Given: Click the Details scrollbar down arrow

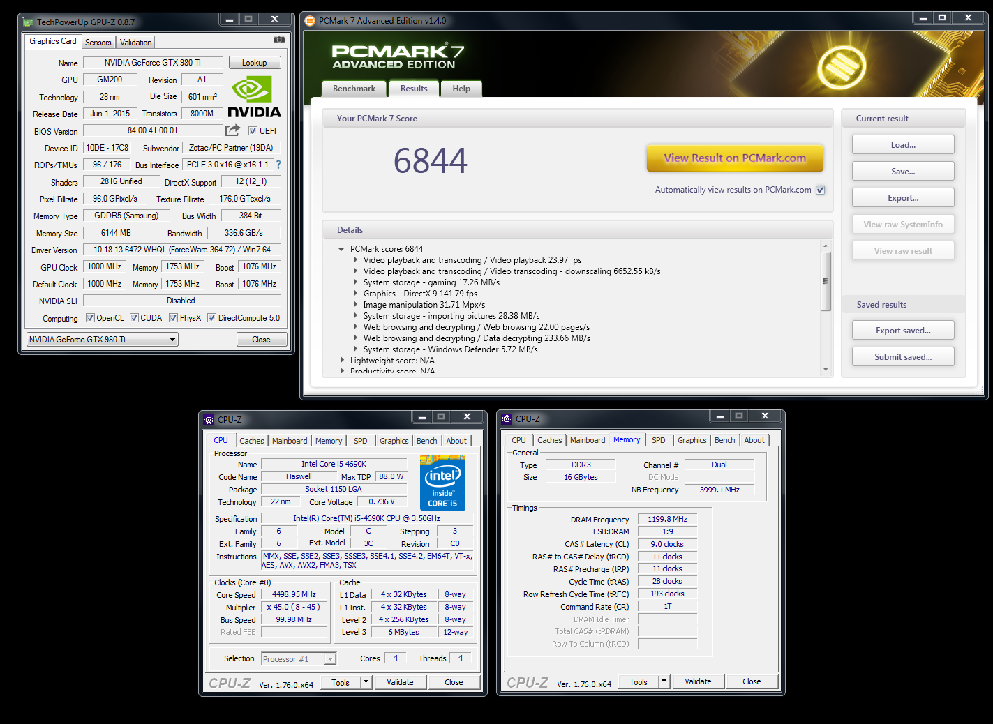Looking at the screenshot, I should (x=826, y=370).
